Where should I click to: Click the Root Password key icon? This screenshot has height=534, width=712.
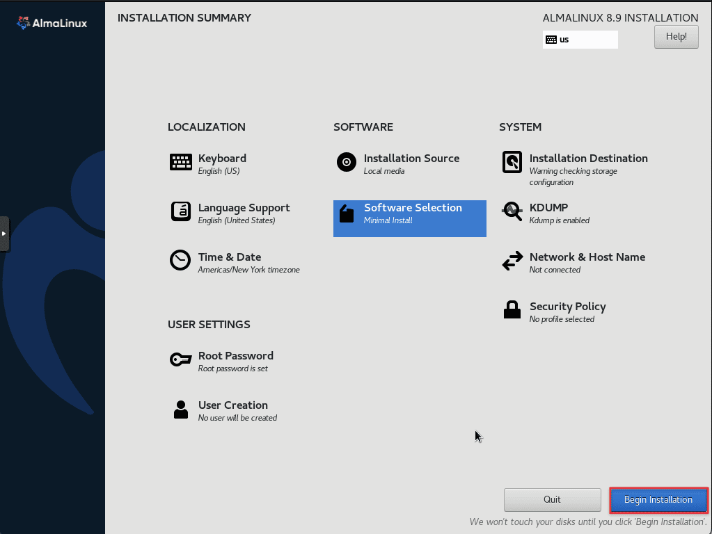(180, 359)
